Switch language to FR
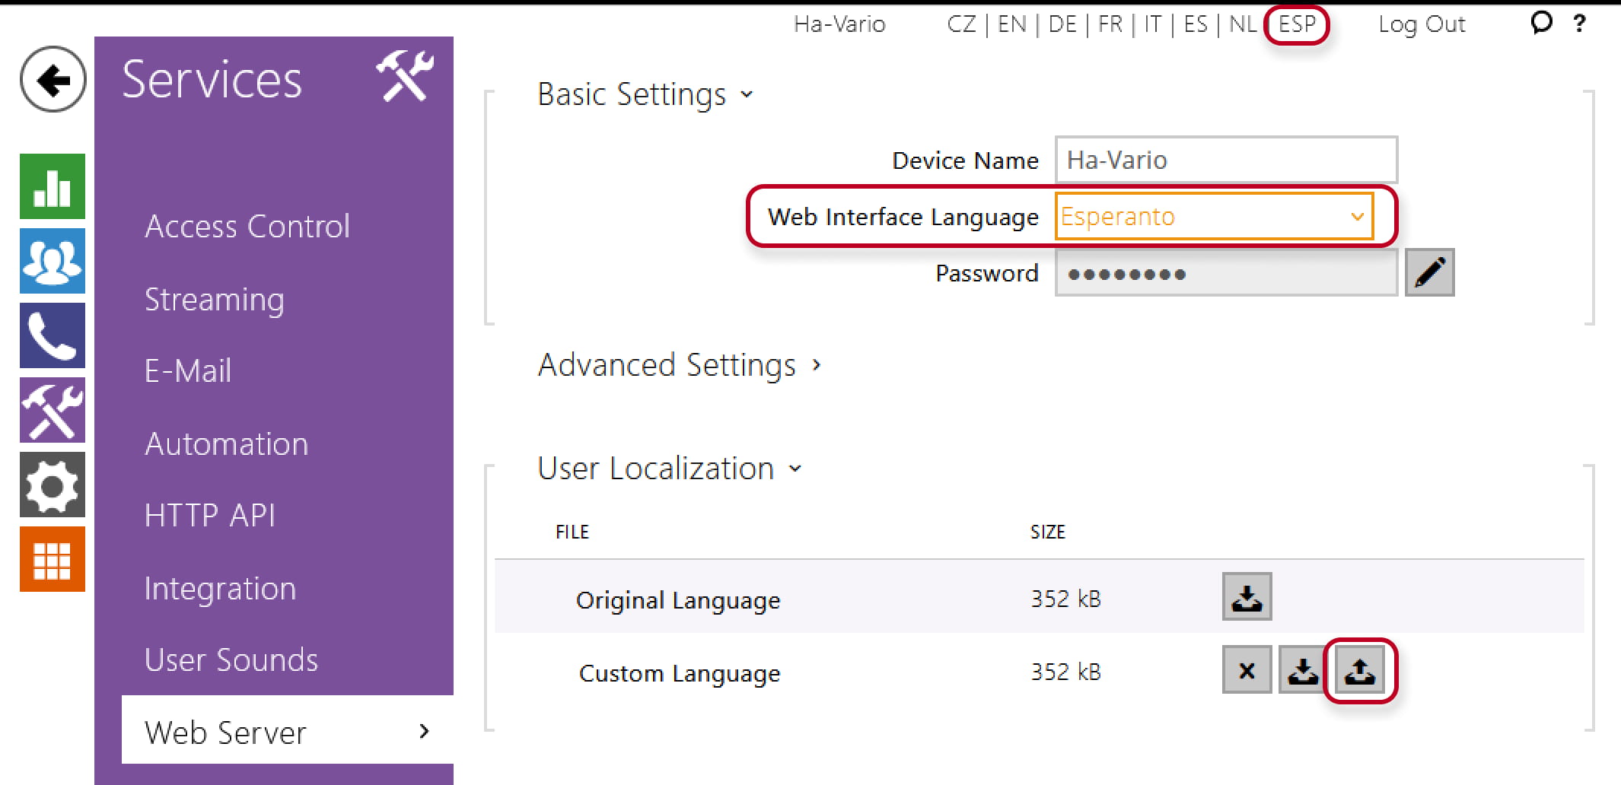The image size is (1621, 785). (x=1110, y=24)
